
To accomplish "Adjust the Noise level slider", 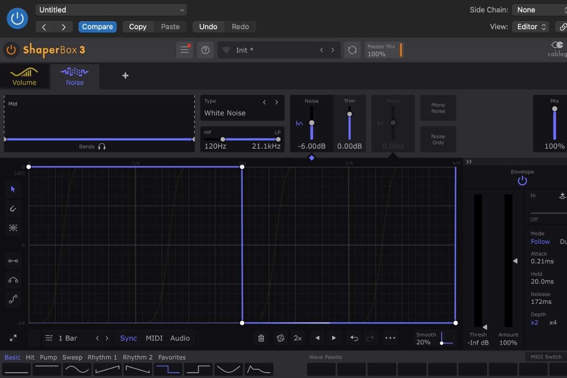I will tap(311, 123).
